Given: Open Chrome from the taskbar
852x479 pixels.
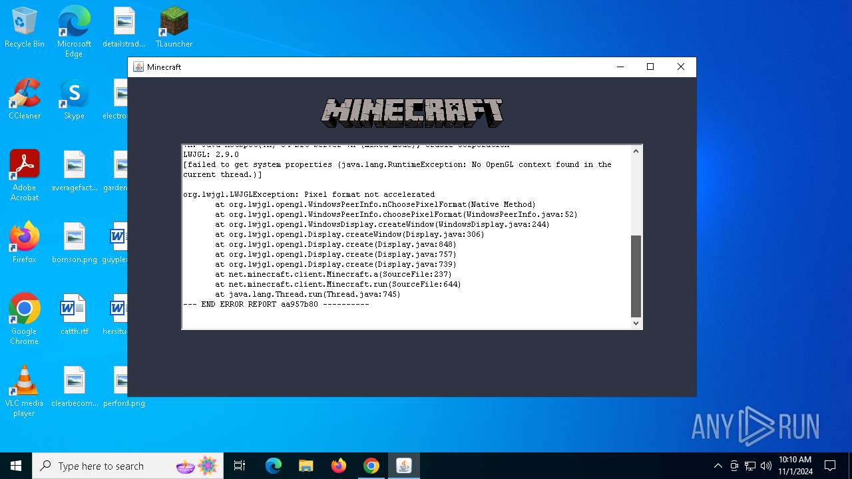Looking at the screenshot, I should 371,466.
